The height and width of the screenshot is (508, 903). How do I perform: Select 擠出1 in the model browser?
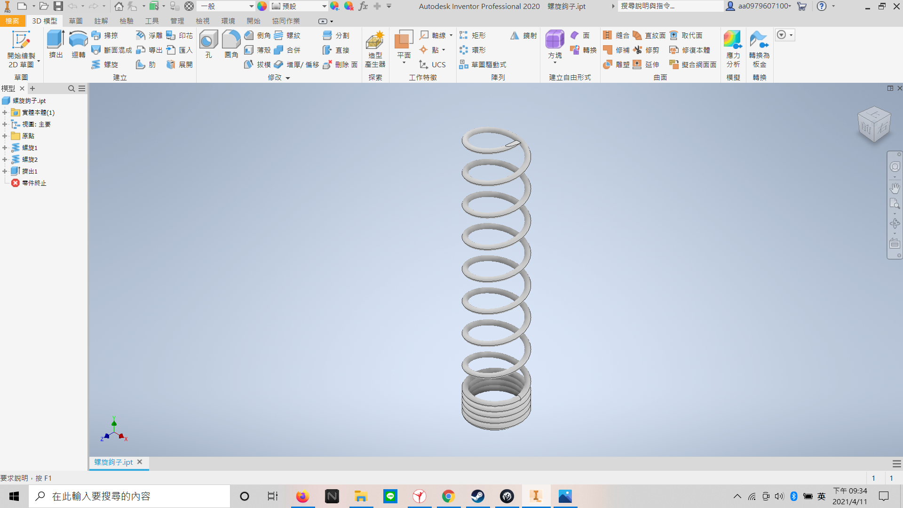coord(30,171)
